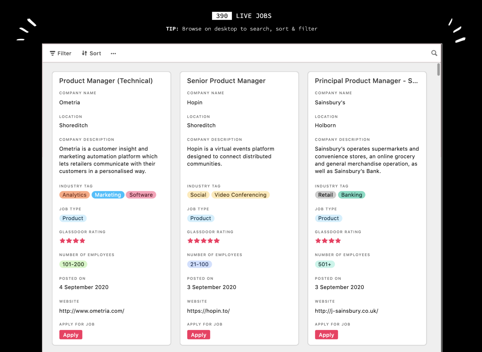Click the Hopin five-star Glassdoor rating

(x=204, y=241)
